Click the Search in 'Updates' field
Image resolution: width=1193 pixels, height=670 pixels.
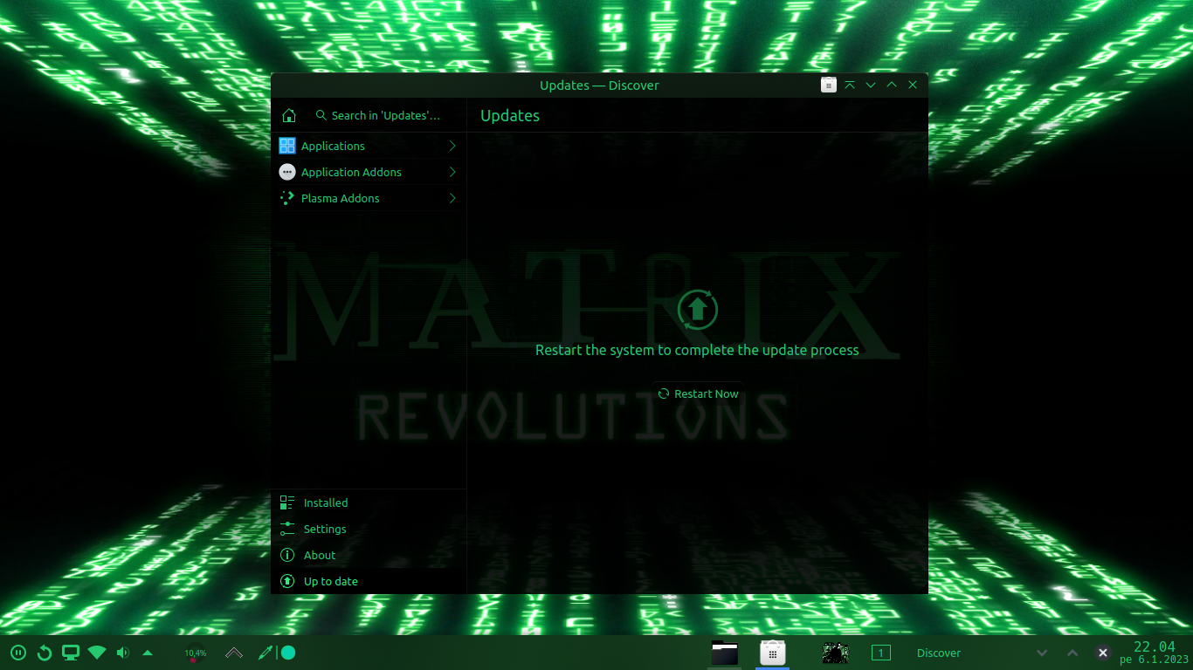click(x=384, y=115)
